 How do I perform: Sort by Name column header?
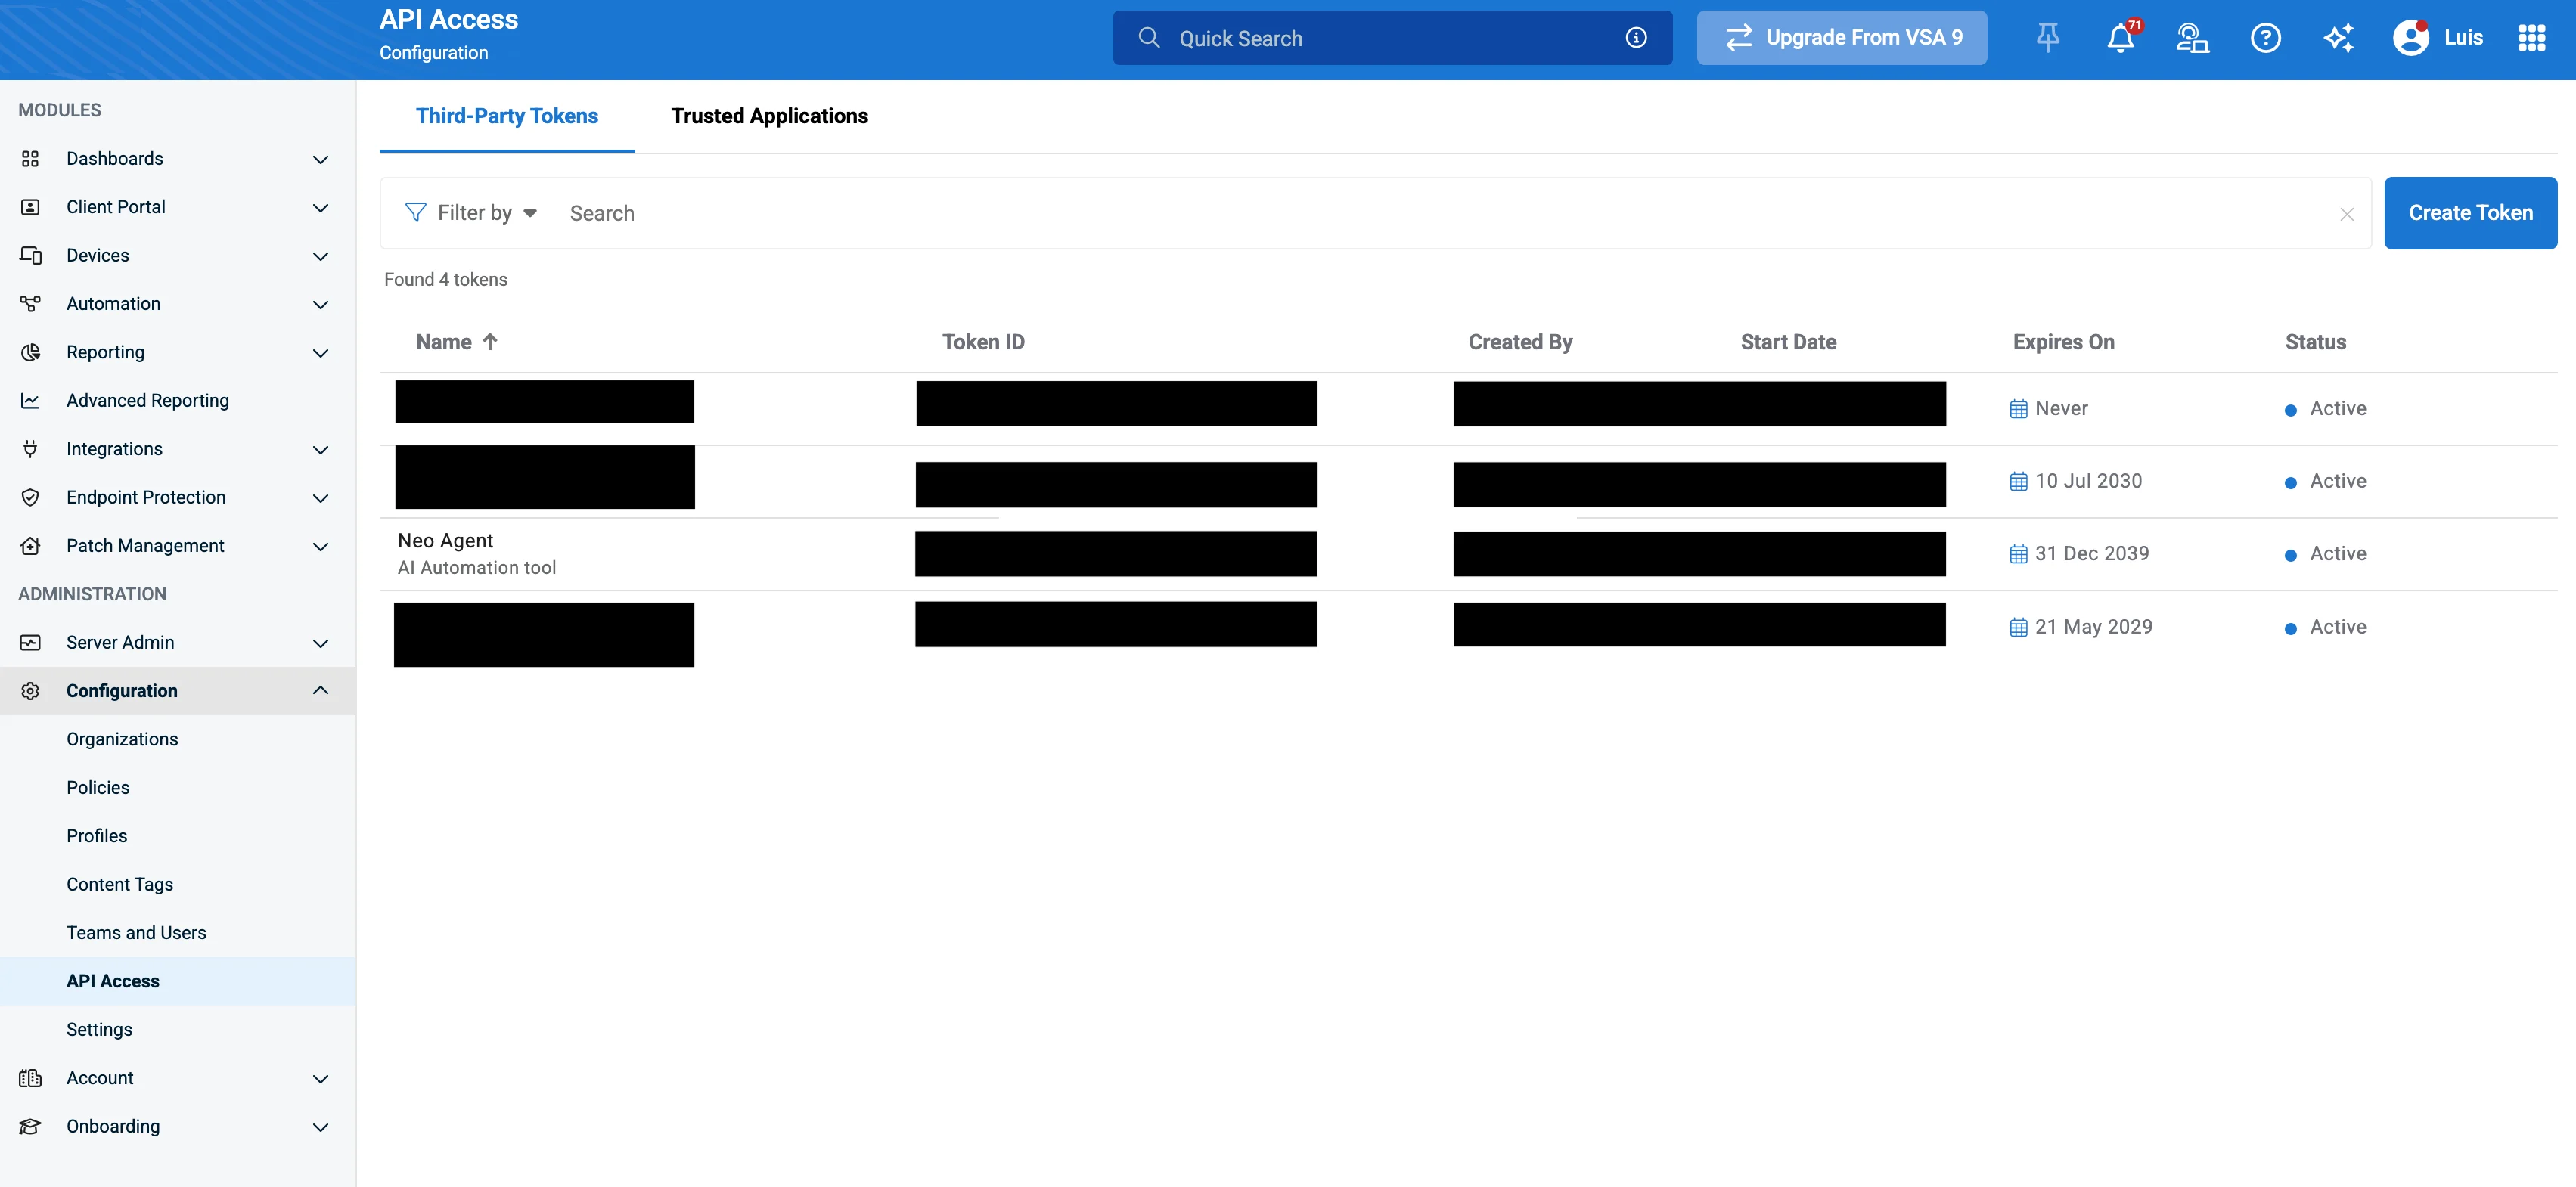[456, 342]
